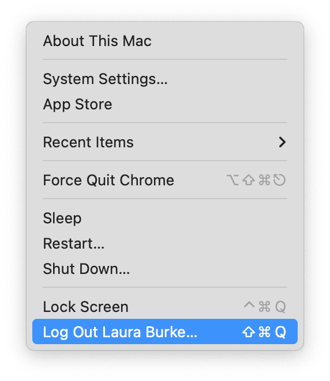Select Lock Screen
Screen dimensions: 330x381
tap(165, 307)
